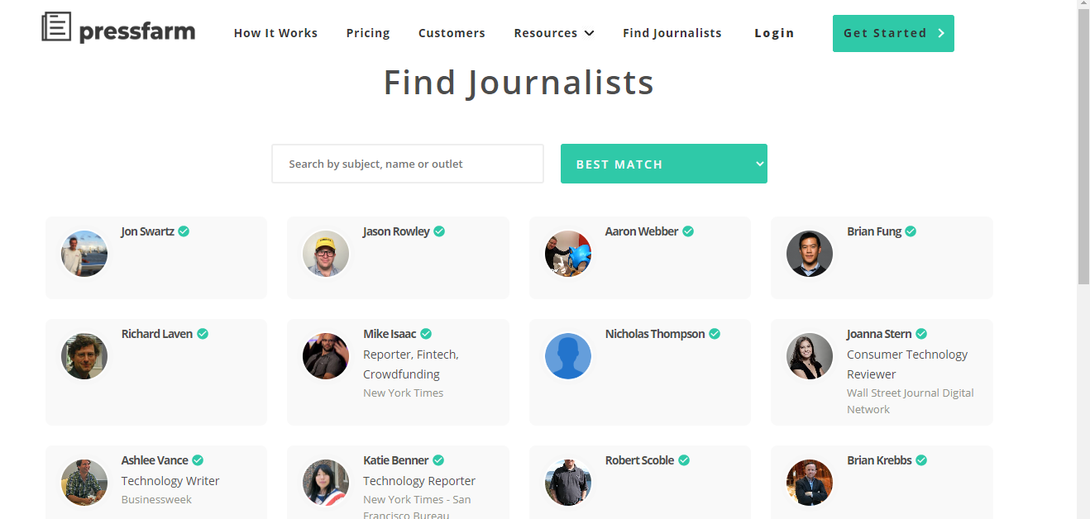This screenshot has width=1090, height=519.
Task: Go to How It Works page
Action: point(275,33)
